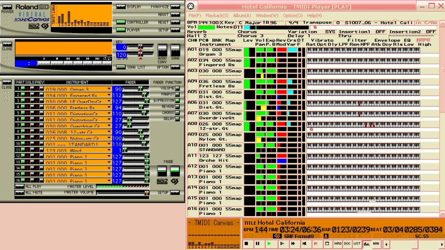This screenshot has width=445, height=250.
Task: Click the SONG button in the player panel
Action: 175,50
